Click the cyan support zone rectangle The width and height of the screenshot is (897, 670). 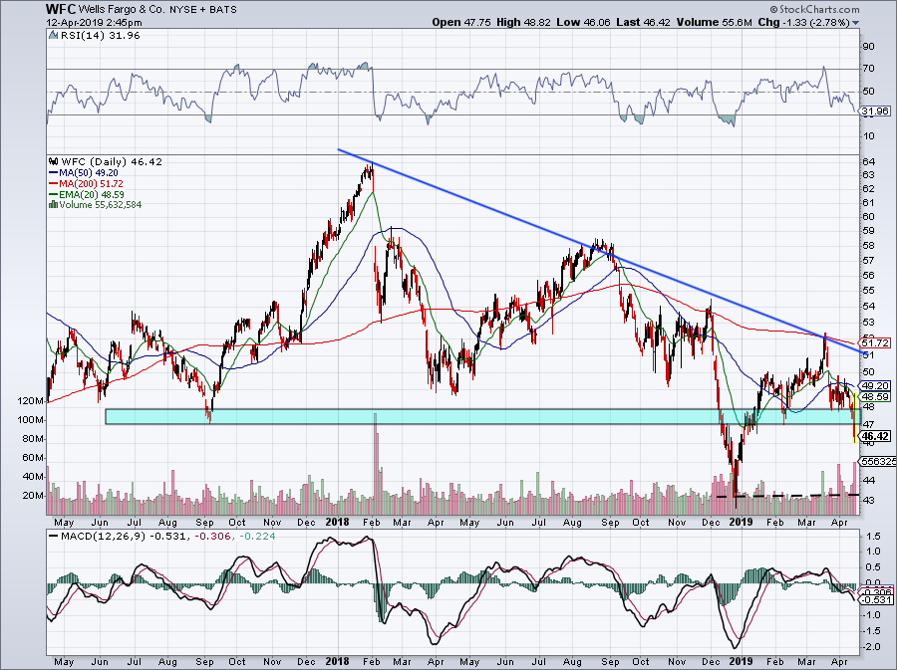(482, 416)
